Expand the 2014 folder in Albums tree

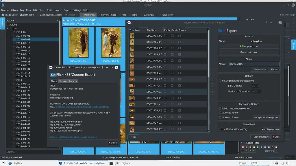(x=11, y=80)
